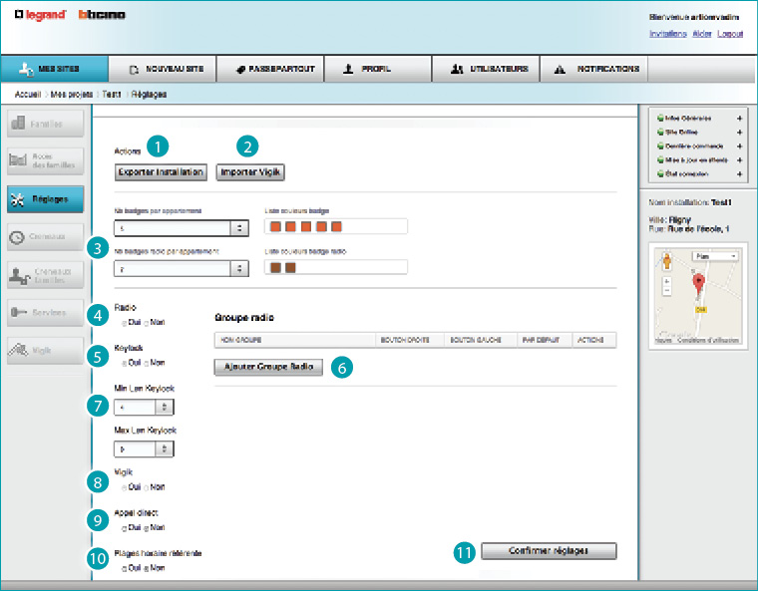758x591 pixels.
Task: Set Radio option to Oui
Action: [x=124, y=323]
